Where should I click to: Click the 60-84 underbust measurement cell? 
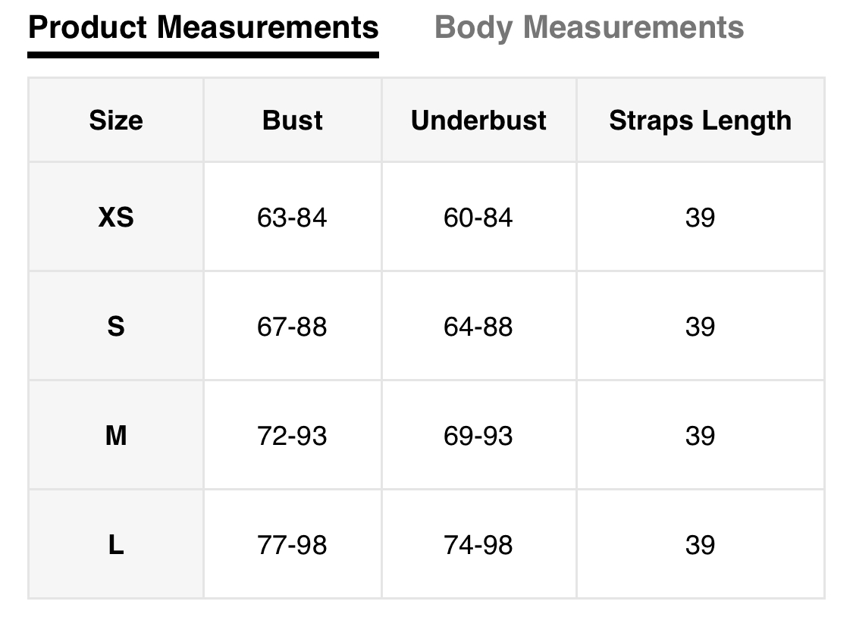coord(478,218)
